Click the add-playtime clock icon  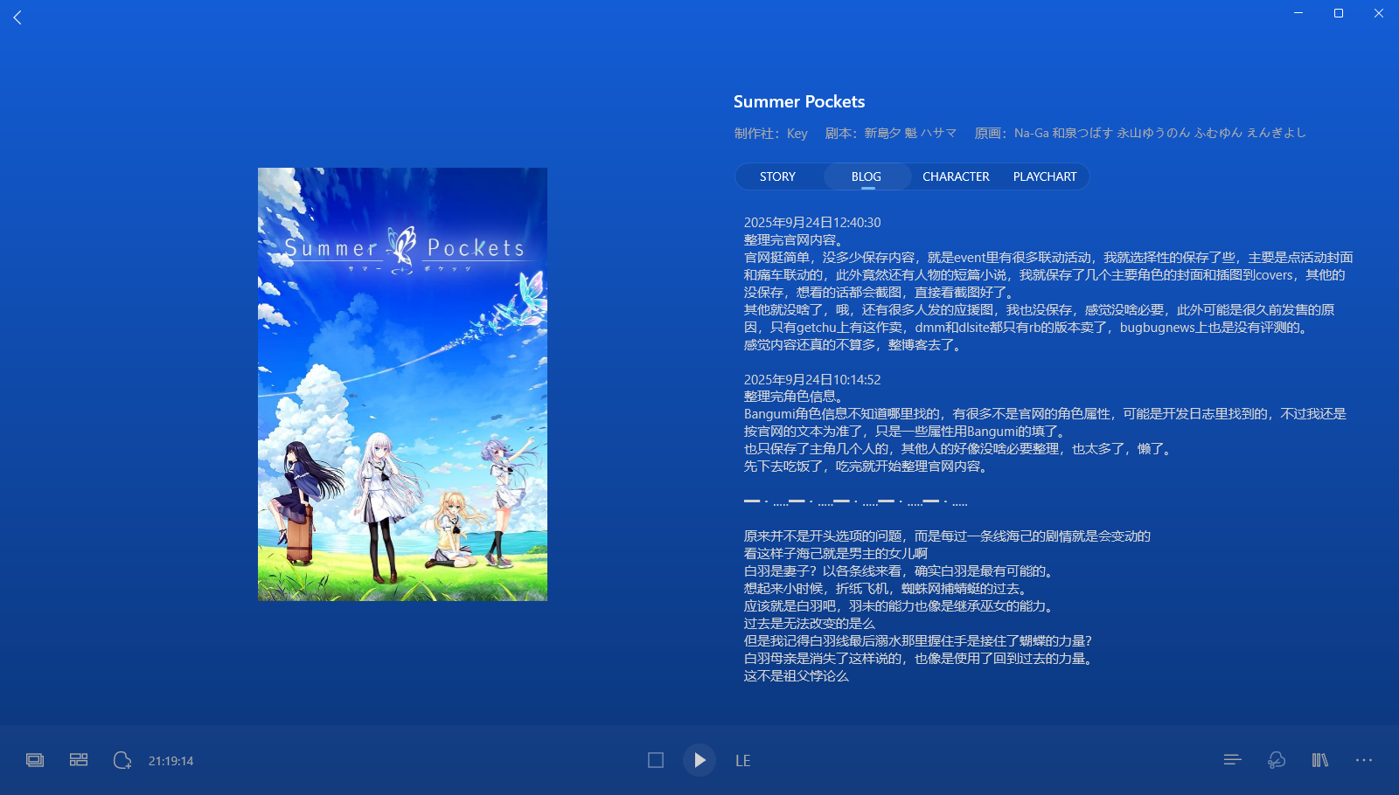[122, 760]
